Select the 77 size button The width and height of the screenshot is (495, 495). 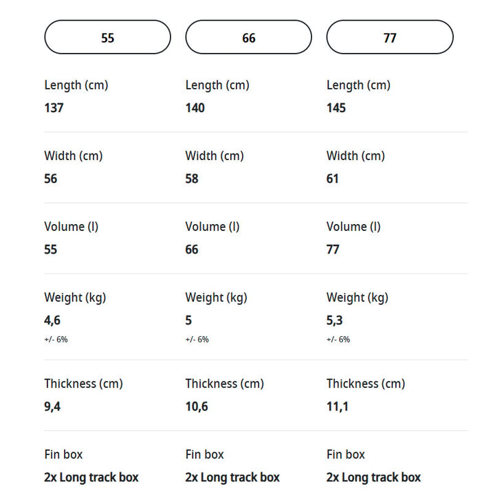click(390, 37)
